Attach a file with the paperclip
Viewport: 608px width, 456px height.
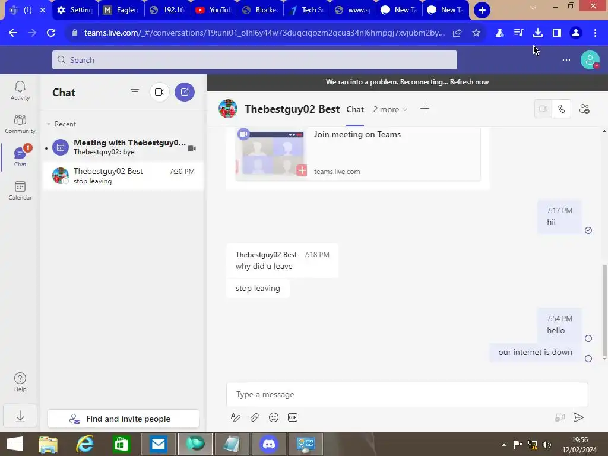(254, 417)
